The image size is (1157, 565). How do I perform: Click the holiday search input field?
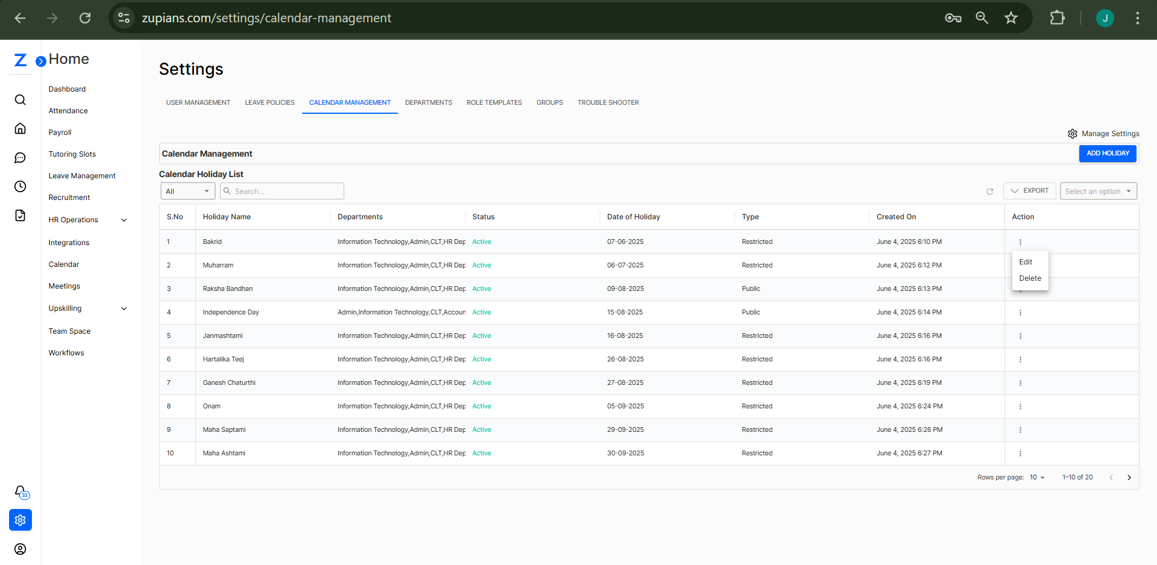click(x=286, y=192)
